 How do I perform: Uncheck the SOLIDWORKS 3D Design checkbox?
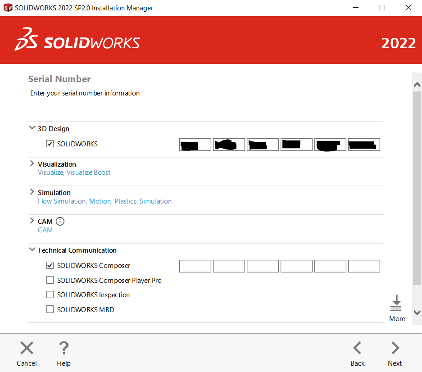point(50,144)
